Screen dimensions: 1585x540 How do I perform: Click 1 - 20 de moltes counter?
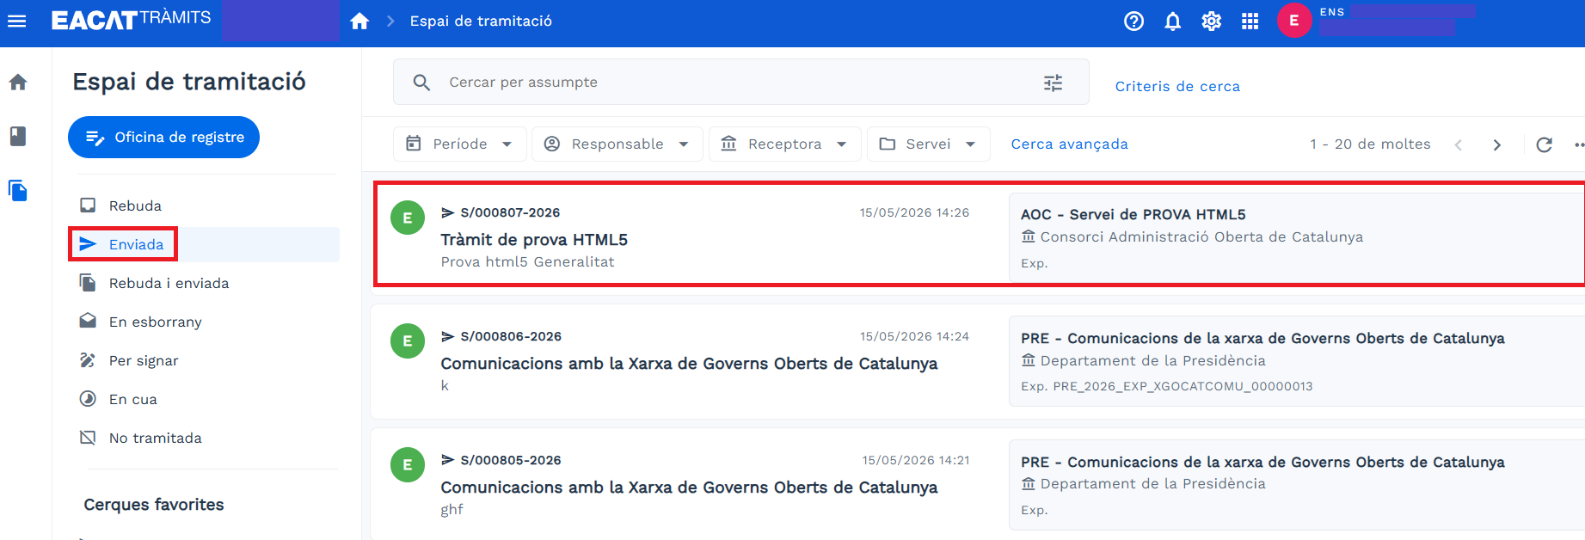pos(1370,144)
